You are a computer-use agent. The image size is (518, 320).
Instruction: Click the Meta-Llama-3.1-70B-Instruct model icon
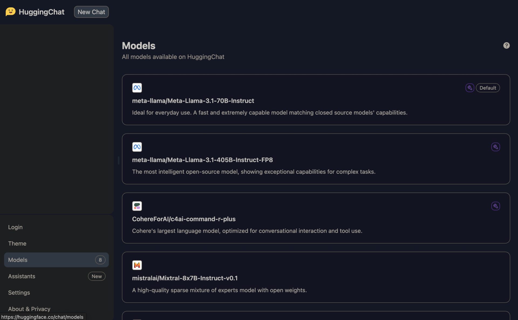click(137, 87)
